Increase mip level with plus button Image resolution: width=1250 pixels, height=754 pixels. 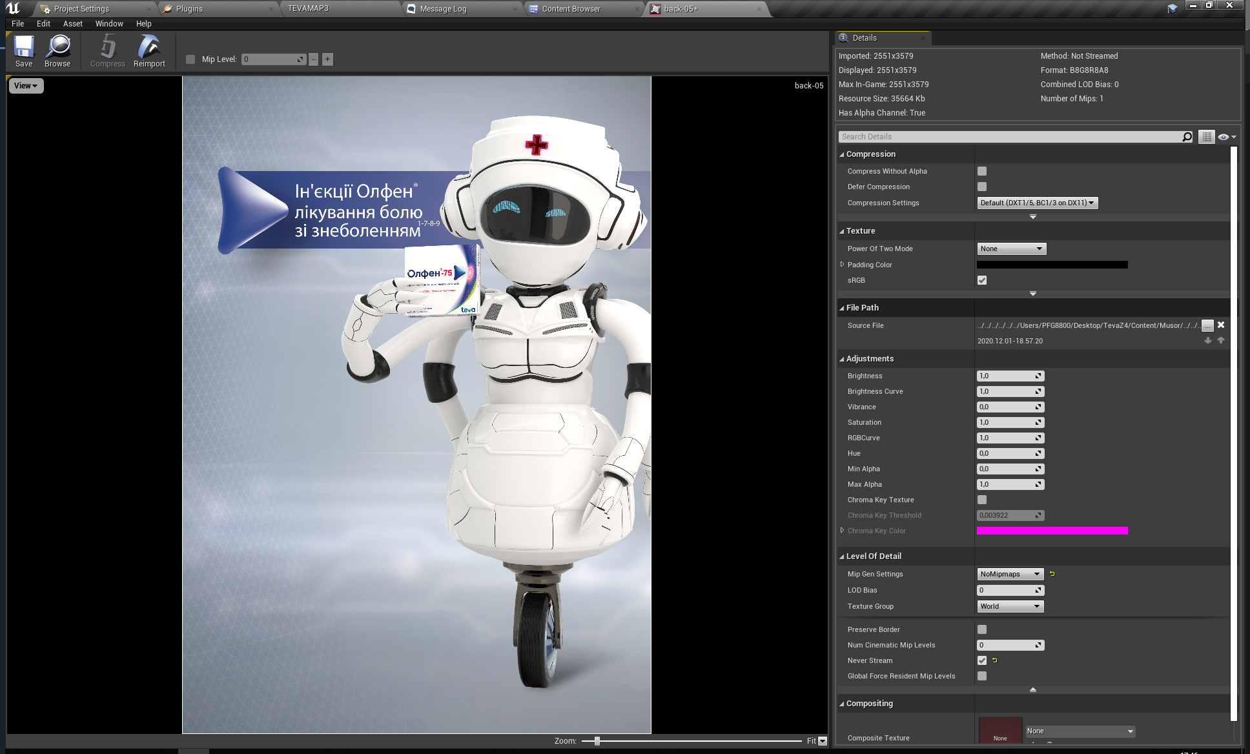[x=327, y=59]
